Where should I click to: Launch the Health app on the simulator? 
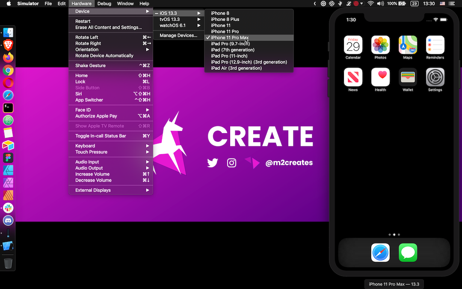[380, 77]
